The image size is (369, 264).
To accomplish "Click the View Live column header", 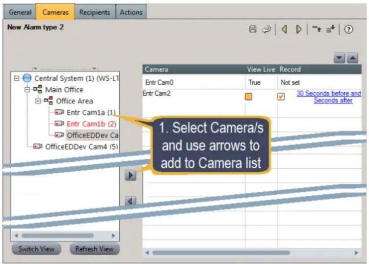I will [x=261, y=69].
